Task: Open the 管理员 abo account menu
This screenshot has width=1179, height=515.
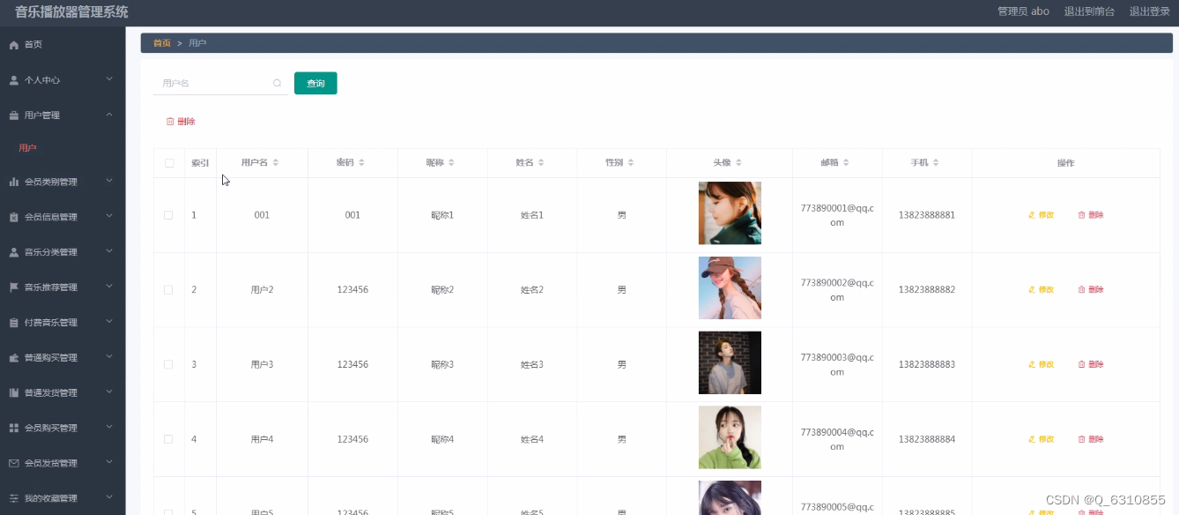Action: pyautogui.click(x=1023, y=11)
